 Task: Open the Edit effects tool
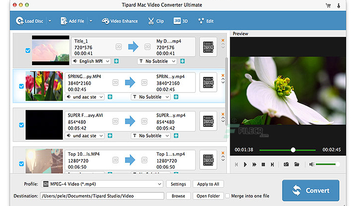point(206,21)
